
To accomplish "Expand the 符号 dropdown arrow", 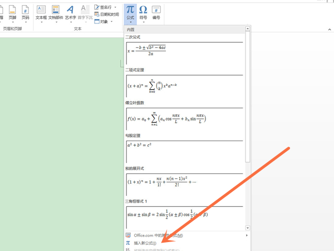I will (144, 22).
